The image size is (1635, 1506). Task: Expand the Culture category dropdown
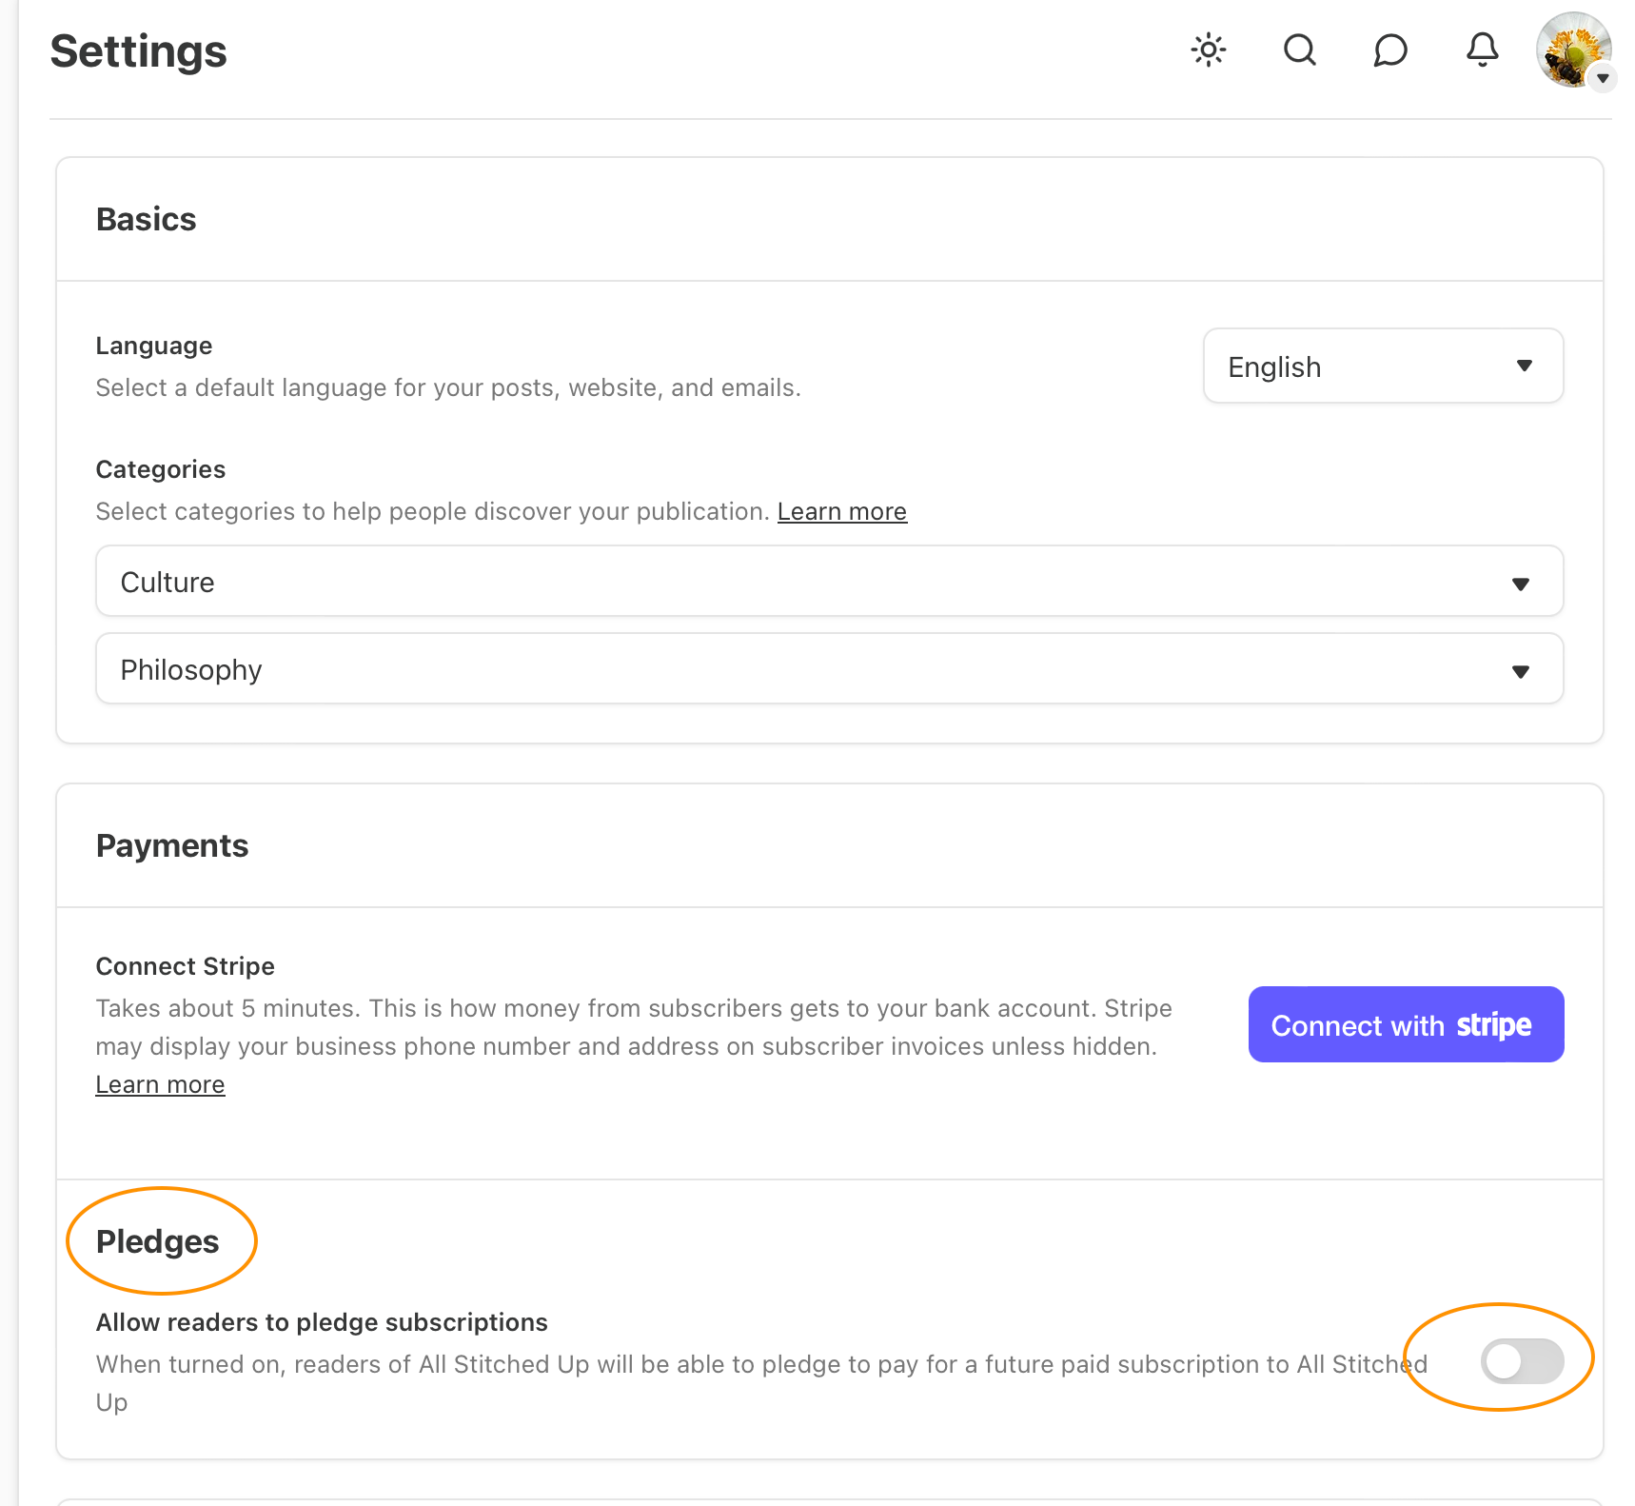(x=829, y=582)
